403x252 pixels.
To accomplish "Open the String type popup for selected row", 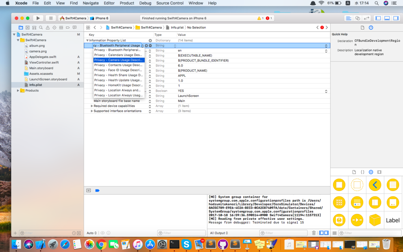I will coord(175,46).
